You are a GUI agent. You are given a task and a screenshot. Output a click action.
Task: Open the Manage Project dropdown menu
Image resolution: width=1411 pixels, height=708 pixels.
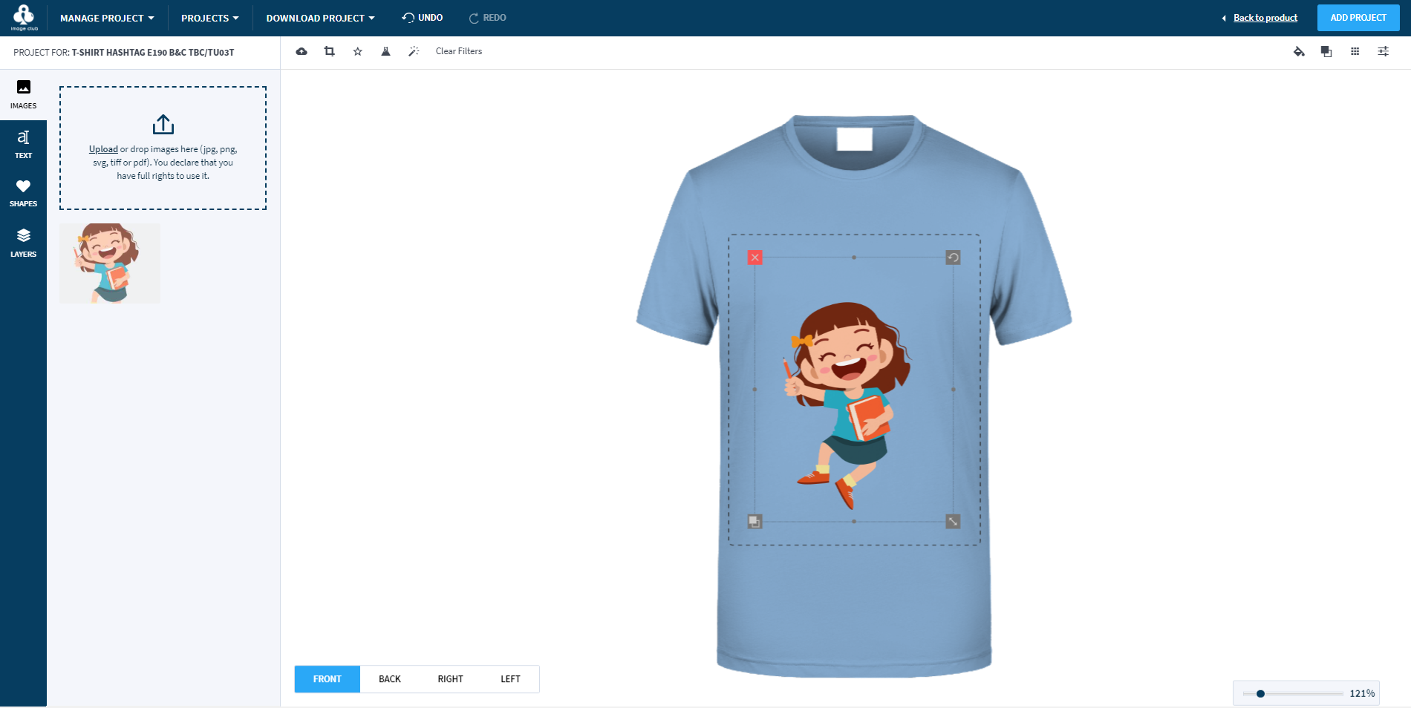107,18
